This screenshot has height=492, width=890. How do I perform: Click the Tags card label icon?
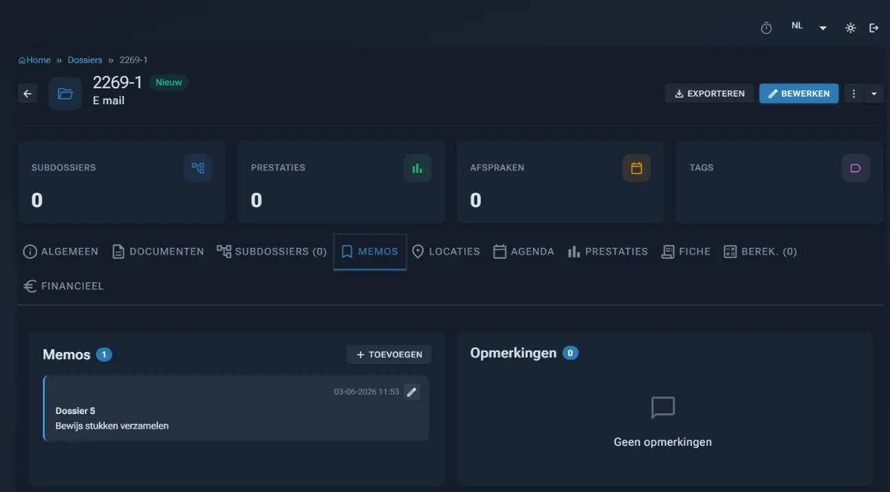[x=856, y=168]
